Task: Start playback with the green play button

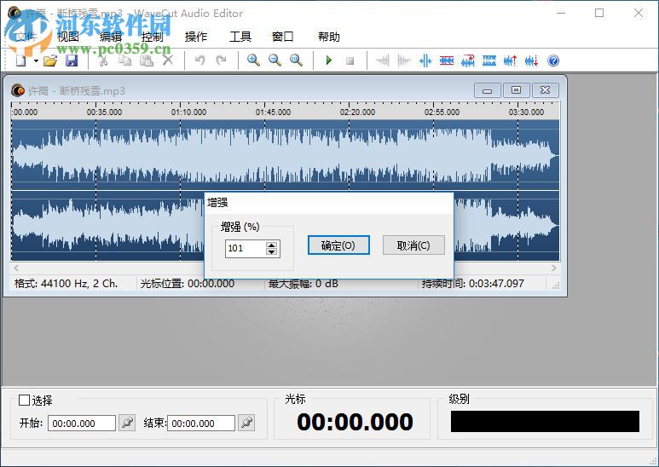Action: click(x=329, y=61)
